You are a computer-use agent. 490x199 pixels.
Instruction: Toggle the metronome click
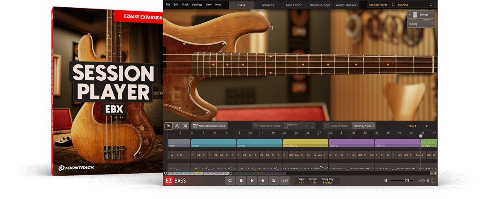tap(273, 180)
